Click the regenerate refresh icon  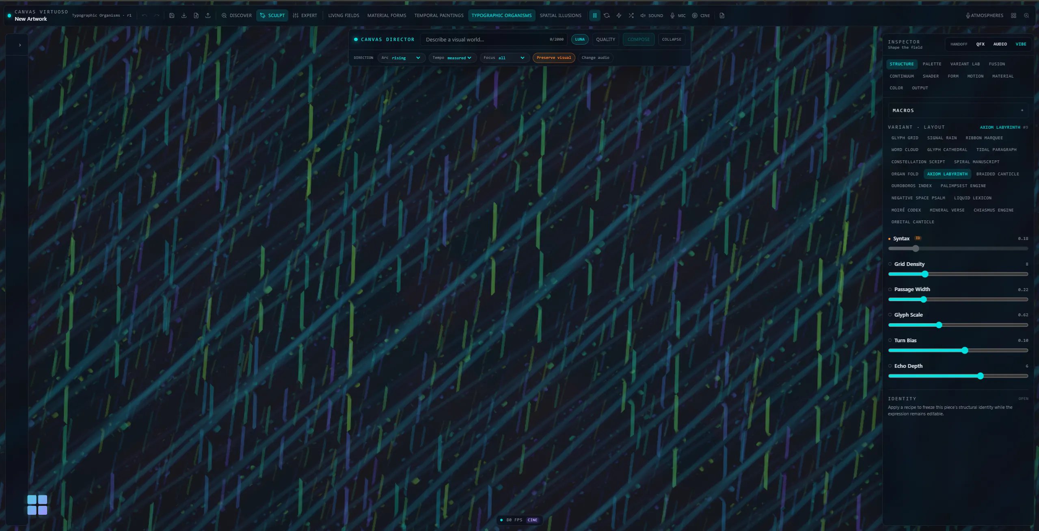(607, 15)
